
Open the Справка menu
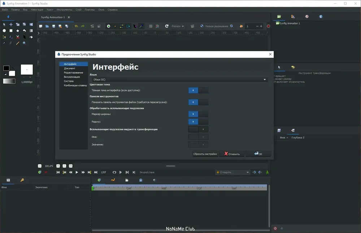tap(113, 10)
